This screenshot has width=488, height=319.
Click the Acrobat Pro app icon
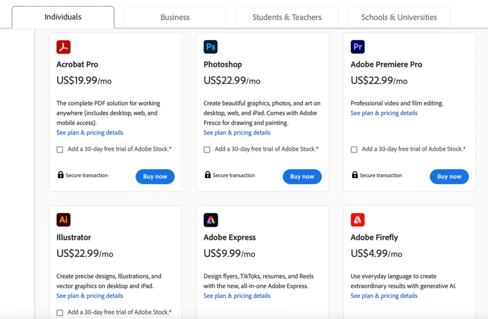[x=63, y=47]
